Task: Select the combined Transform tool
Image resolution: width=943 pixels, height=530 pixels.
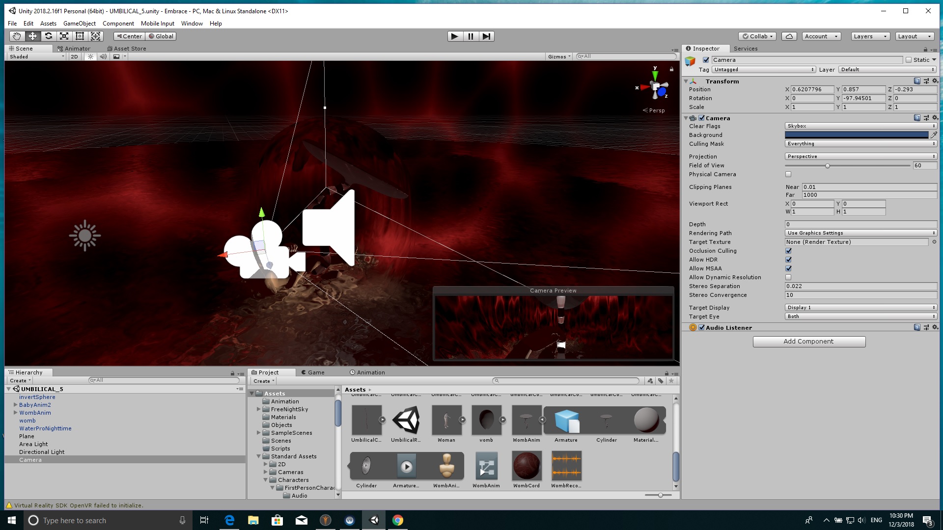Action: click(95, 36)
